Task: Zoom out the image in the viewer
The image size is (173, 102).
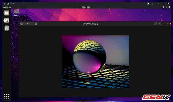Action: tap(22, 24)
